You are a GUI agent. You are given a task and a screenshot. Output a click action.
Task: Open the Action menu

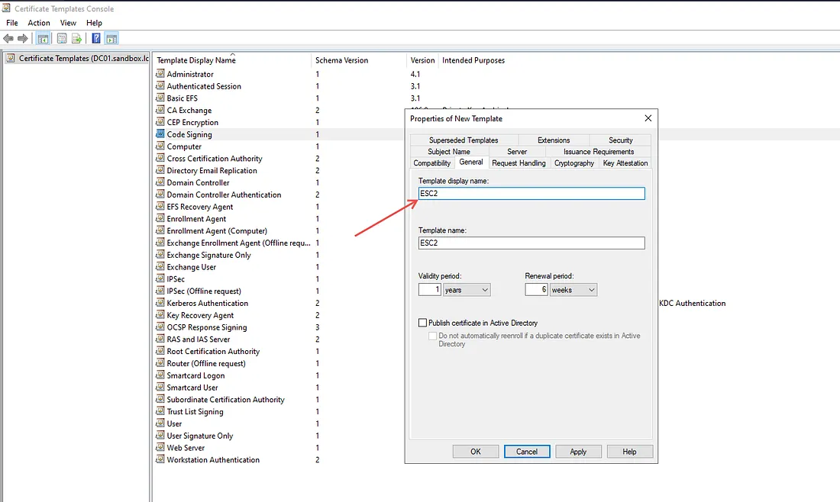(x=39, y=23)
